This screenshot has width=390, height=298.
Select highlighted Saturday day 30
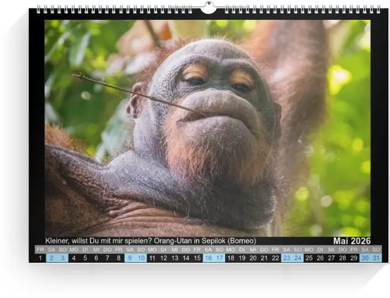(x=365, y=258)
